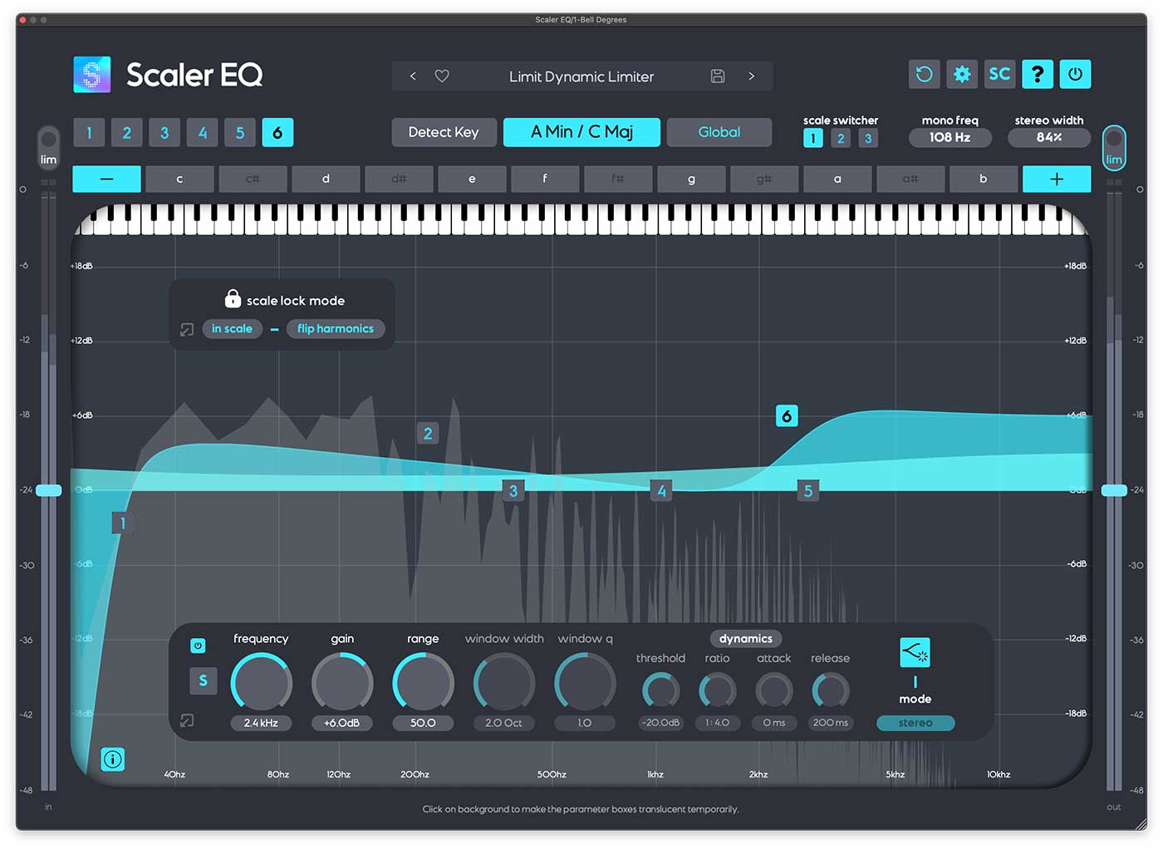The height and width of the screenshot is (849, 1163).
Task: Click the info icon above the frequency readout
Action: tap(113, 758)
